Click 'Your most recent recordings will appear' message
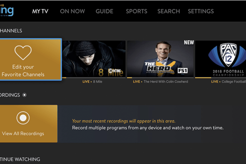 124,121
